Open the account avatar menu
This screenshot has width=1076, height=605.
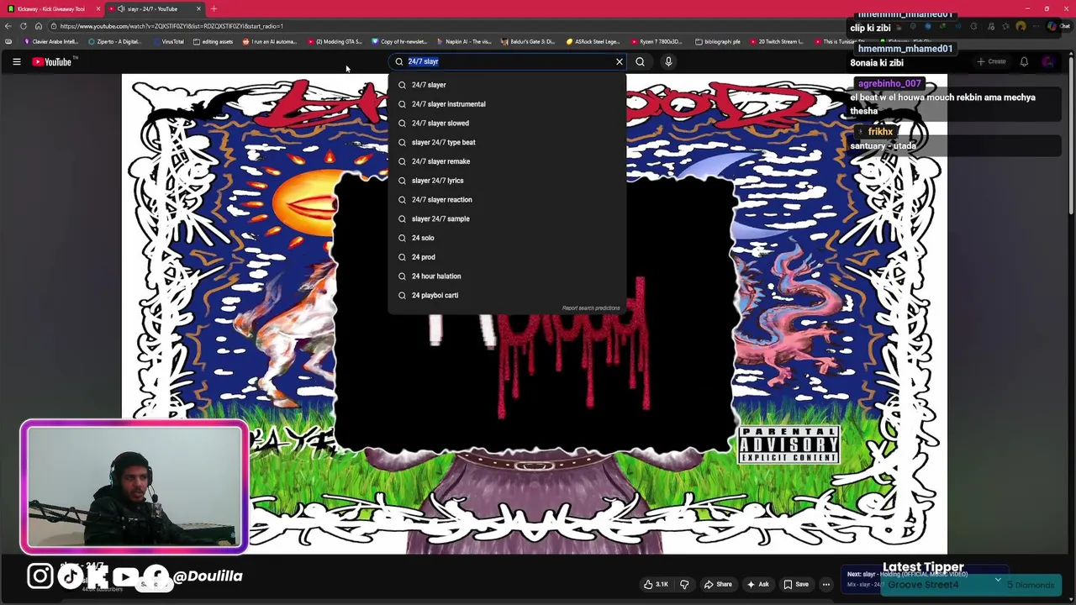pyautogui.click(x=1048, y=61)
